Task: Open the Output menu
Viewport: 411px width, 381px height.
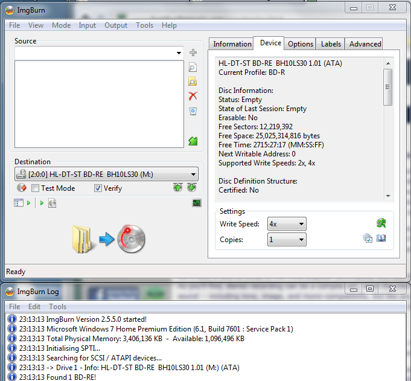Action: click(116, 25)
